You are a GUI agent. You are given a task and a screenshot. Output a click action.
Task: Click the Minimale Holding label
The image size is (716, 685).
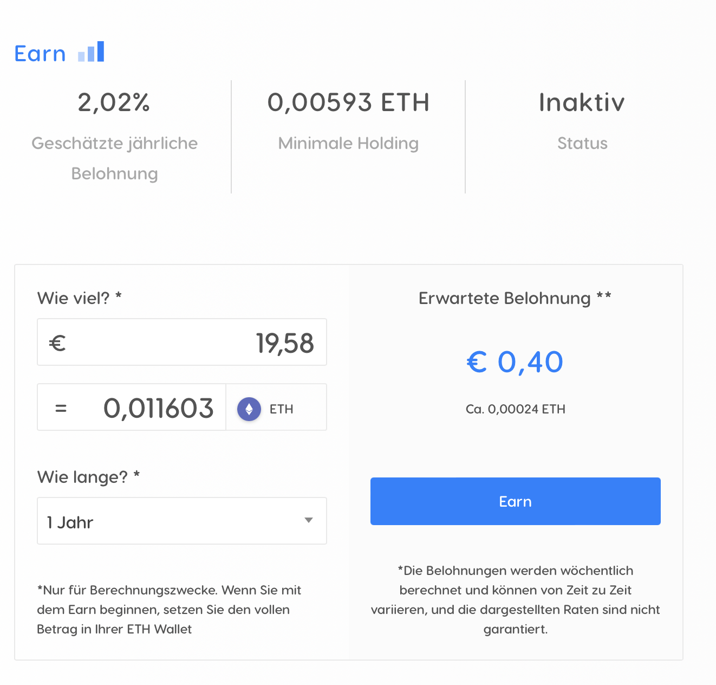coord(348,143)
